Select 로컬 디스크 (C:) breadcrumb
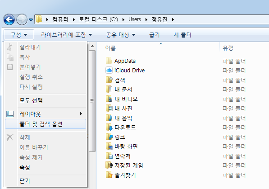This screenshot has height=189, width=269. (x=98, y=19)
